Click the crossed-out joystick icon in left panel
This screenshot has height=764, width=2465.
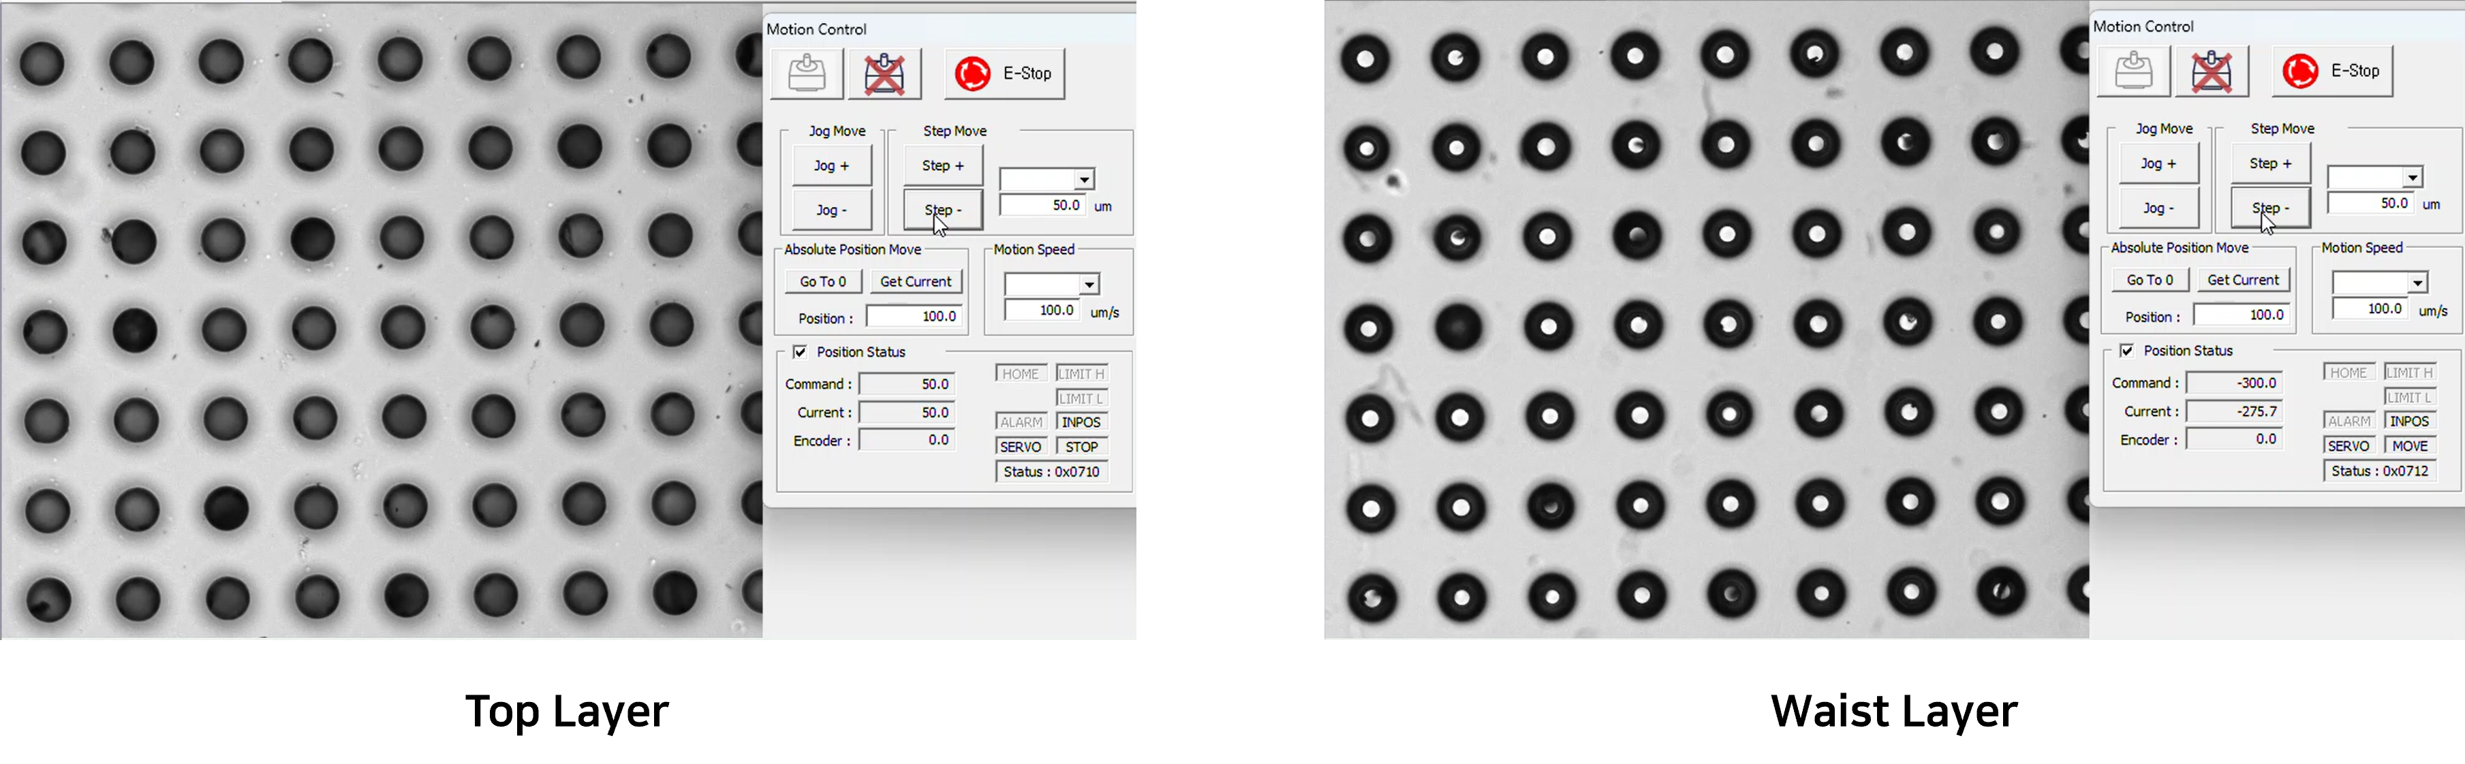(x=884, y=75)
